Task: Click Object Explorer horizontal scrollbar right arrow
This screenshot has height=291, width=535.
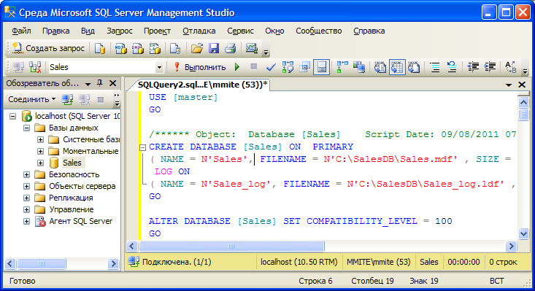Action: [113, 263]
